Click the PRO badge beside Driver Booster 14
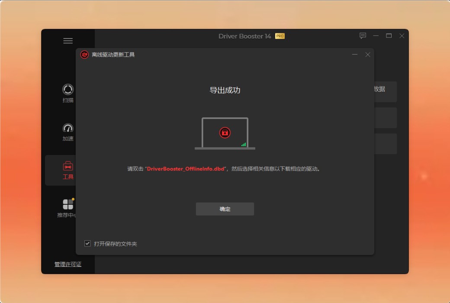 pos(280,36)
